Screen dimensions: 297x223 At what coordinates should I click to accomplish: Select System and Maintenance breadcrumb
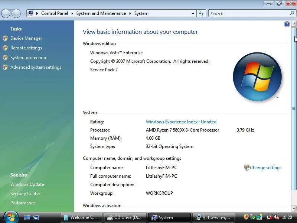pos(101,13)
